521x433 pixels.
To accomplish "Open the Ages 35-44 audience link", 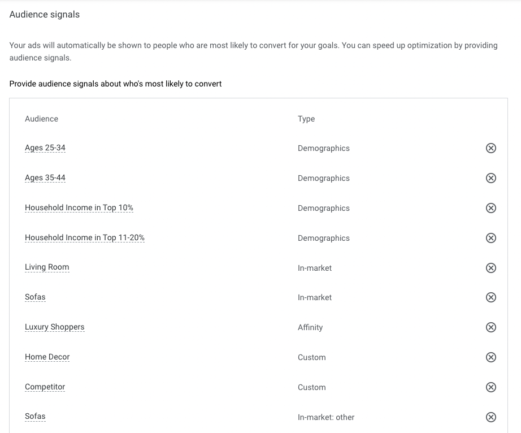I will click(x=45, y=178).
